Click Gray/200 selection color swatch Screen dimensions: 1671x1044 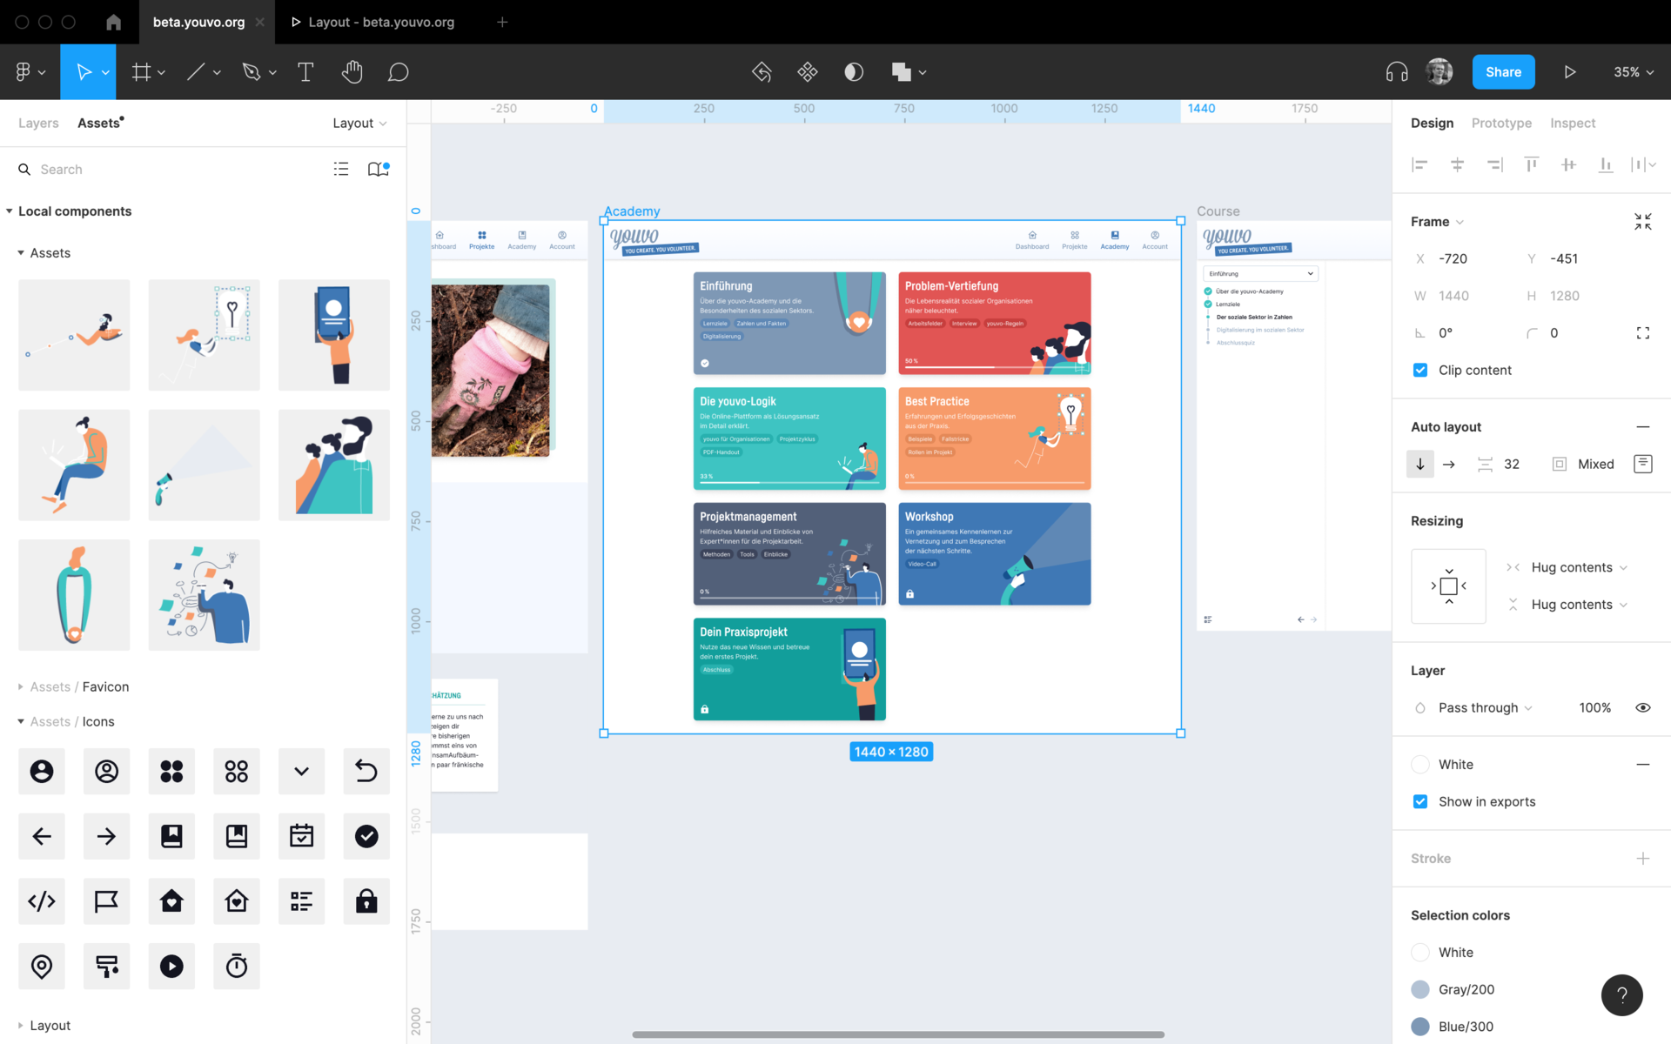point(1420,989)
